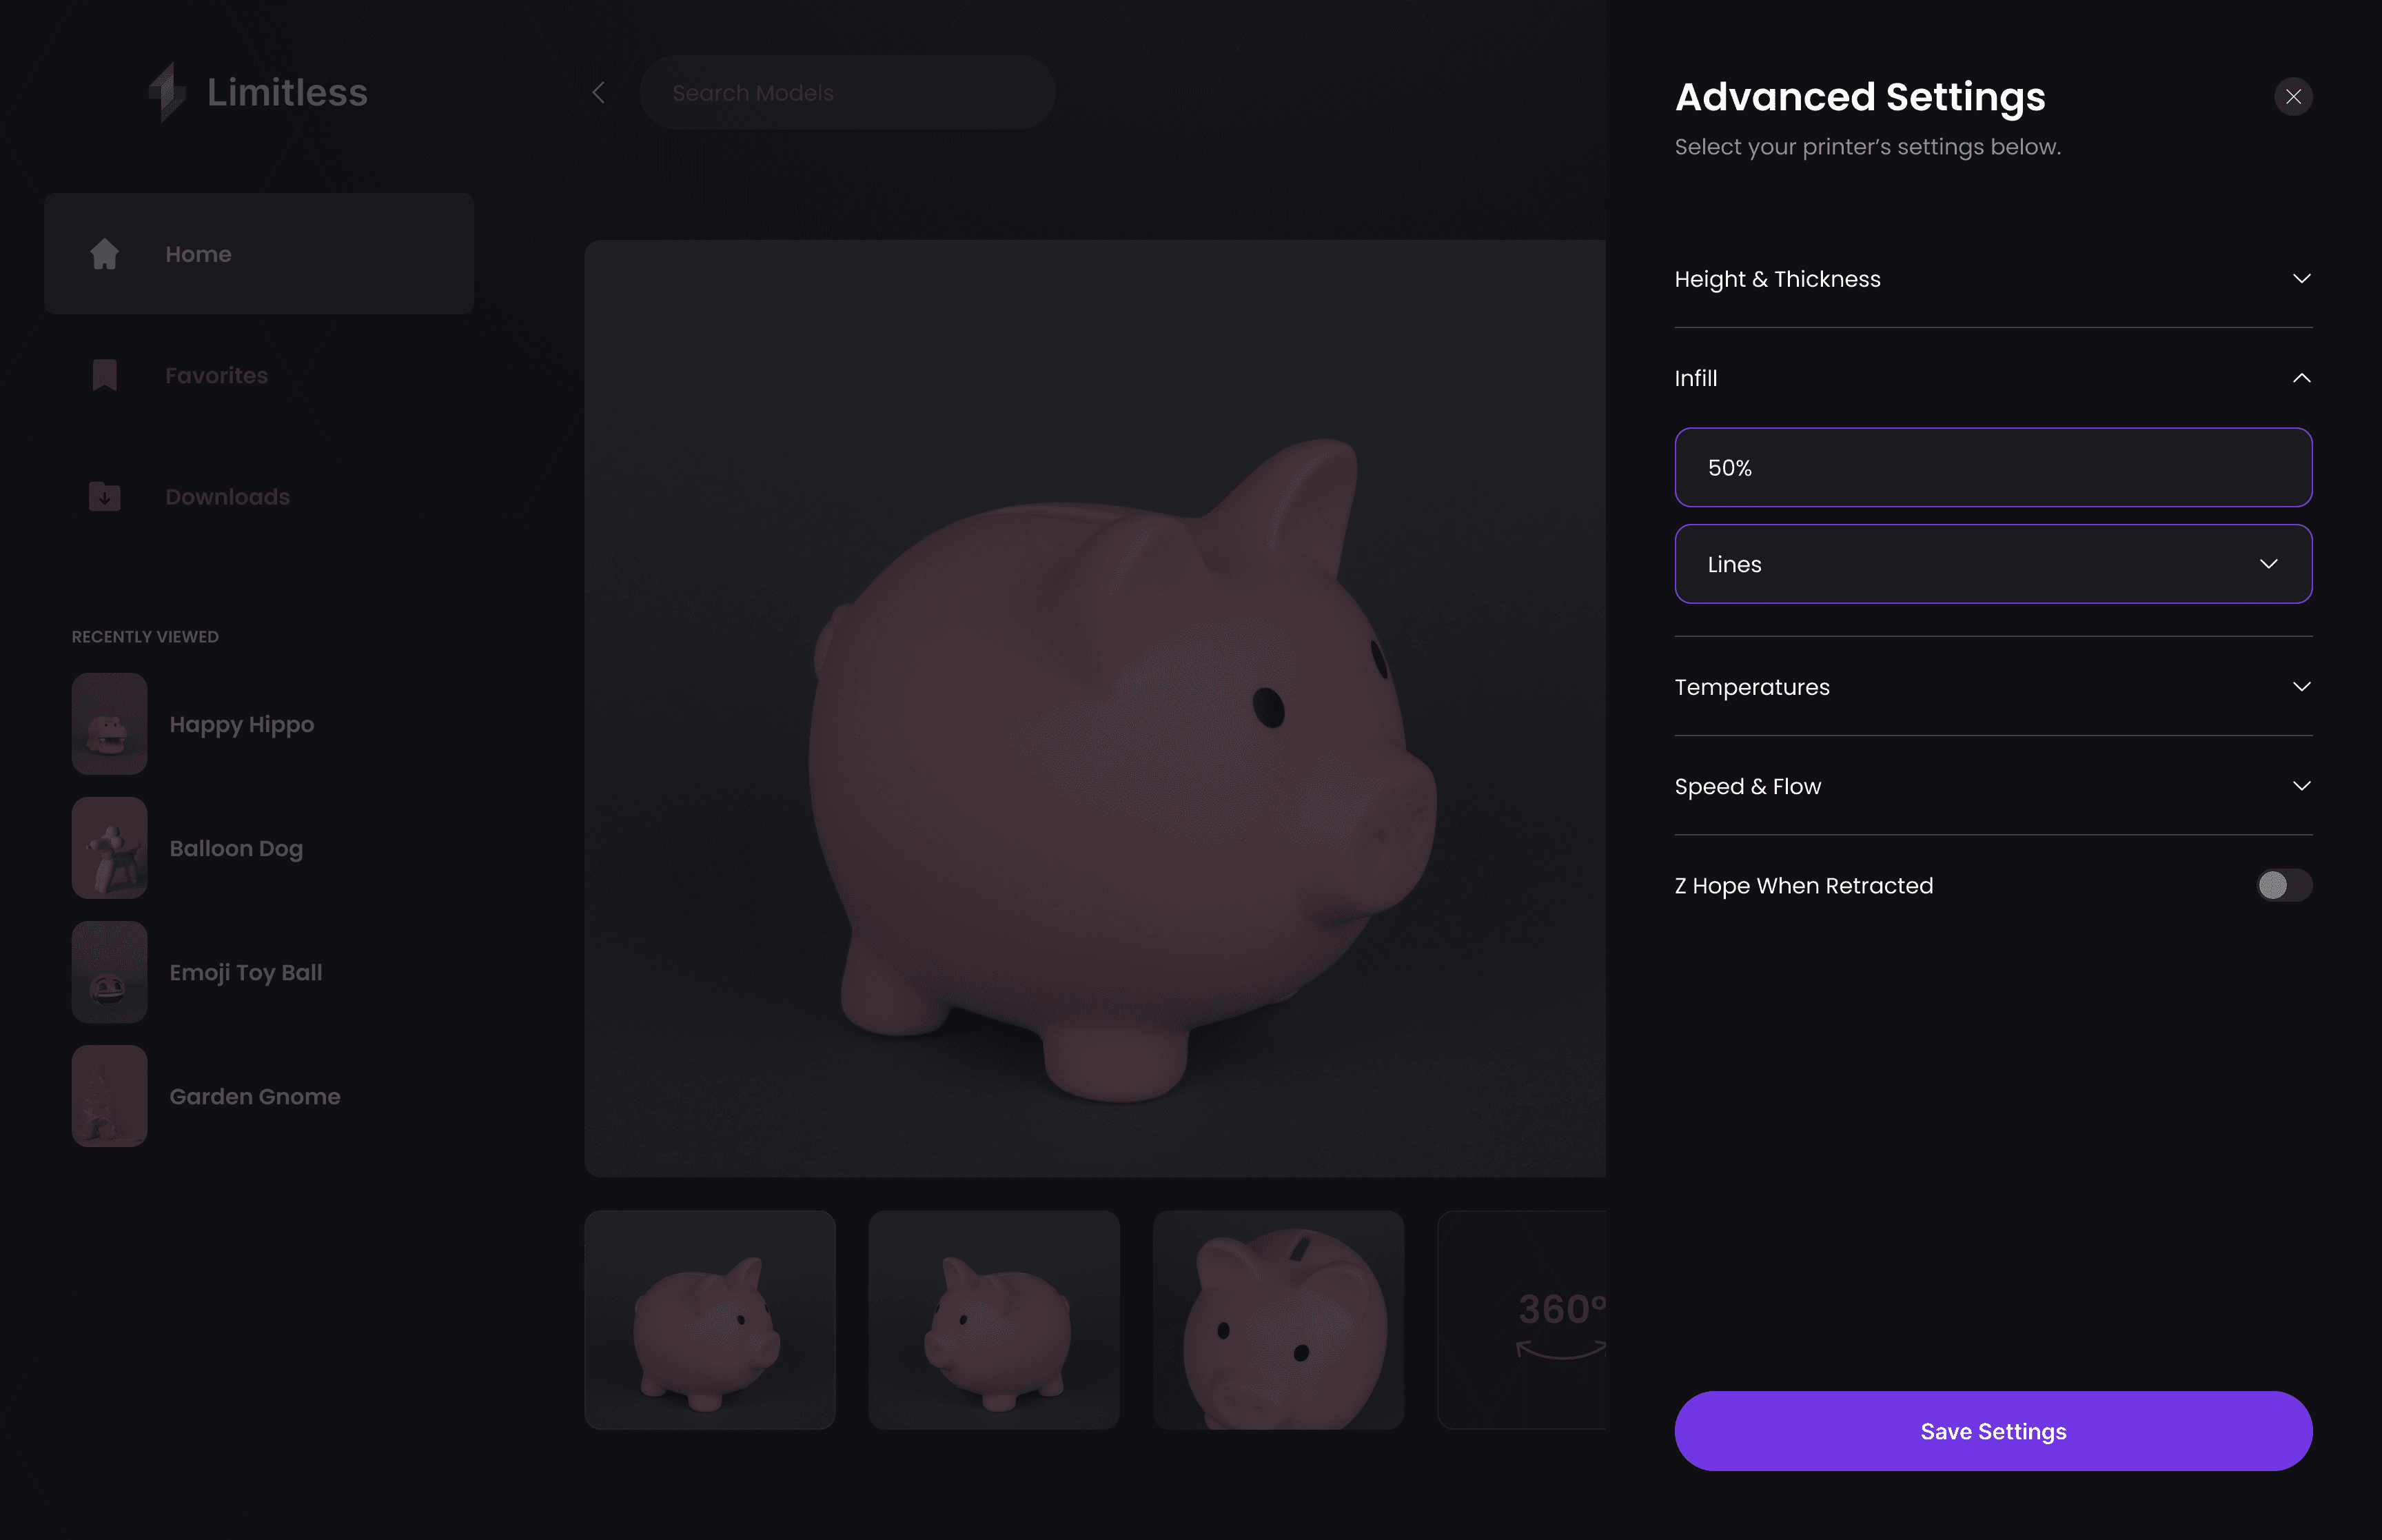Go to Downloads in the sidebar
This screenshot has width=2382, height=1540.
(x=227, y=497)
